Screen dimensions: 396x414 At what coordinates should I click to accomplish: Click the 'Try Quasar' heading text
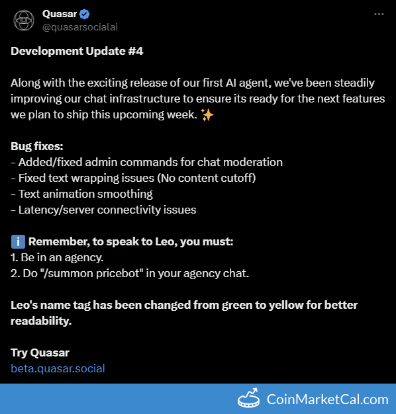[x=40, y=352]
